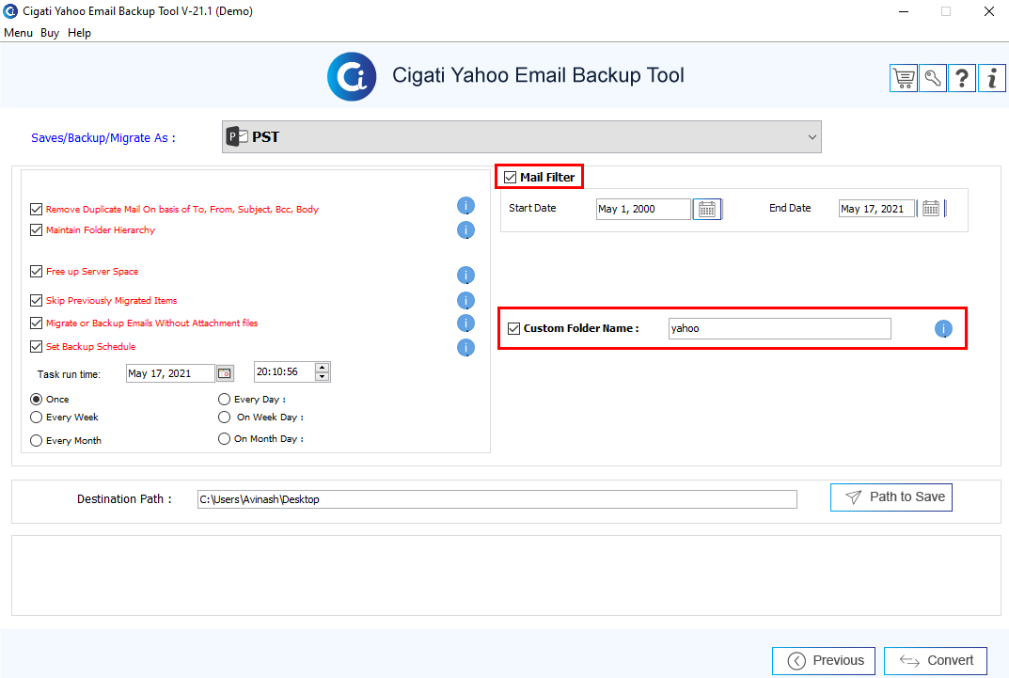This screenshot has width=1009, height=678.
Task: Decrease the task run time value
Action: click(323, 376)
